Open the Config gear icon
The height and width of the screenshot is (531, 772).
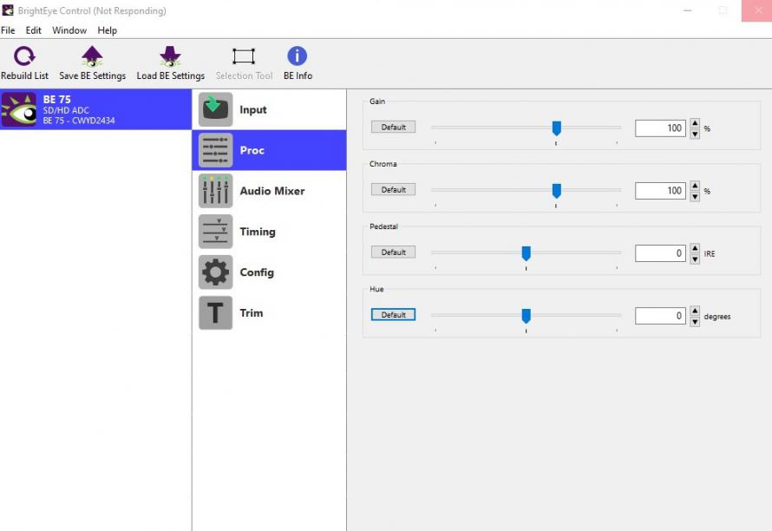pyautogui.click(x=216, y=272)
